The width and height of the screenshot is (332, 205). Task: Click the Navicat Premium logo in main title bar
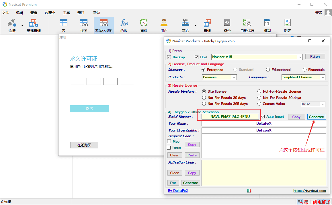(5, 4)
